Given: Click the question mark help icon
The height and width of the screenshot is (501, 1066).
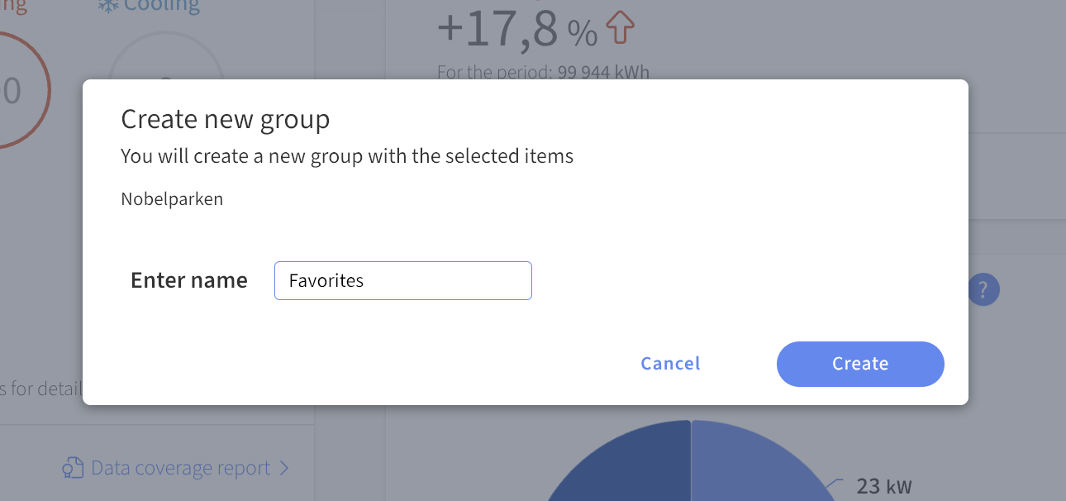Looking at the screenshot, I should click(983, 290).
